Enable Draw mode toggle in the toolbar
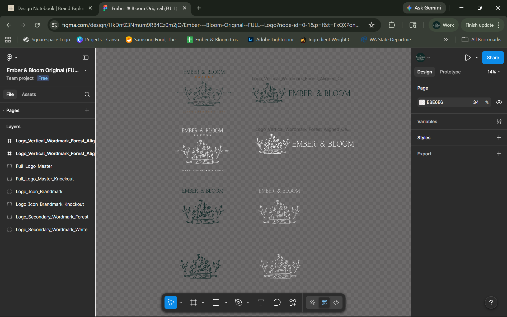Image resolution: width=507 pixels, height=317 pixels. [312, 302]
